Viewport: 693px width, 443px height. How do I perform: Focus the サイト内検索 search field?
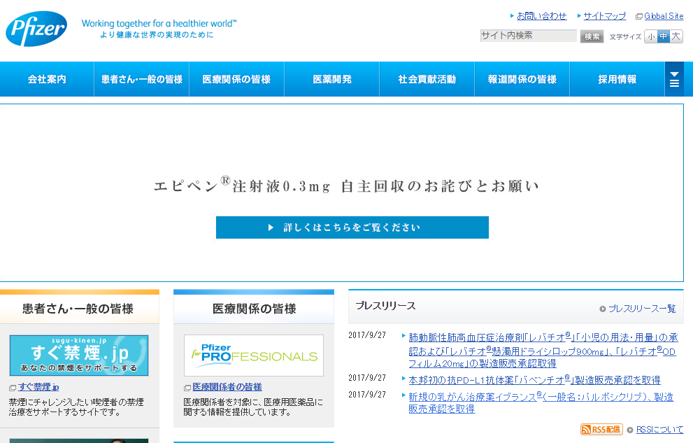tap(529, 36)
